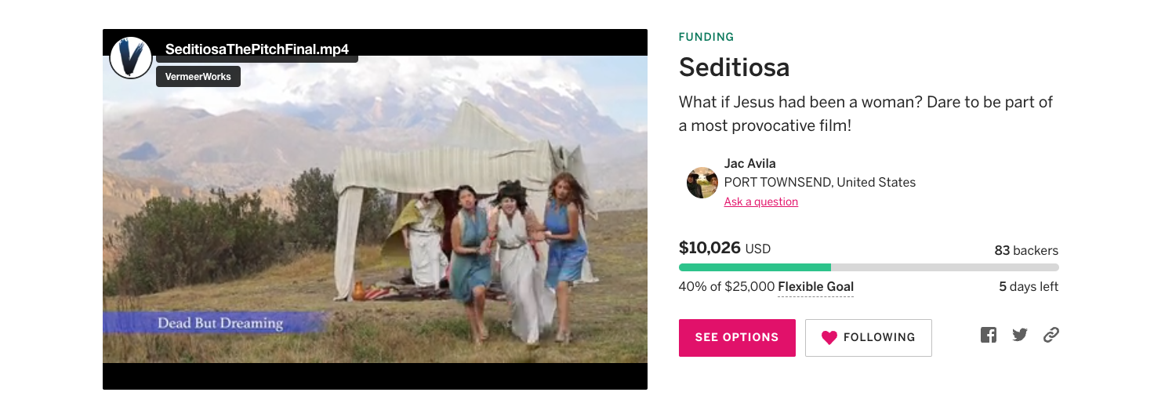Play the Seditiosa pitch video
The height and width of the screenshot is (414, 1154).
click(375, 209)
